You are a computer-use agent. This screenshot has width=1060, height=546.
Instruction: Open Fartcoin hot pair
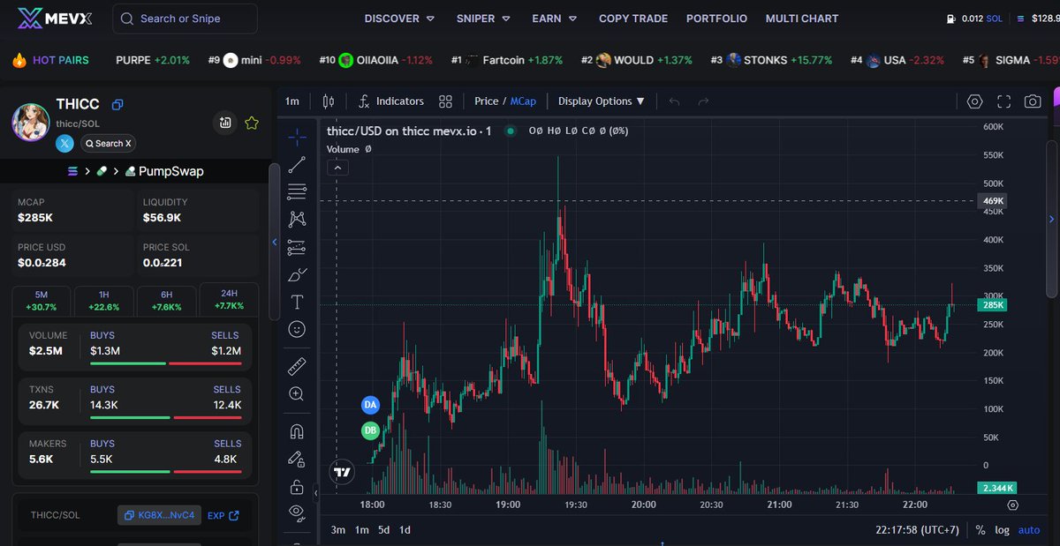[506, 60]
